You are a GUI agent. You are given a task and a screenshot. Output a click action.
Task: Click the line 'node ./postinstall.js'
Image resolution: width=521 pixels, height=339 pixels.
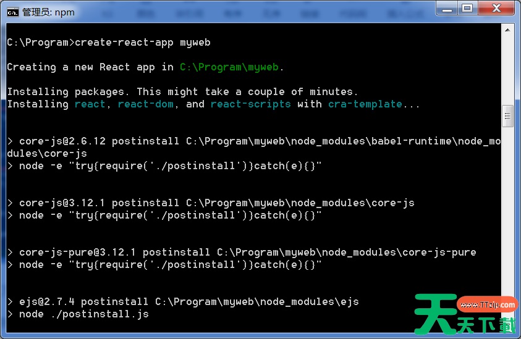83,314
